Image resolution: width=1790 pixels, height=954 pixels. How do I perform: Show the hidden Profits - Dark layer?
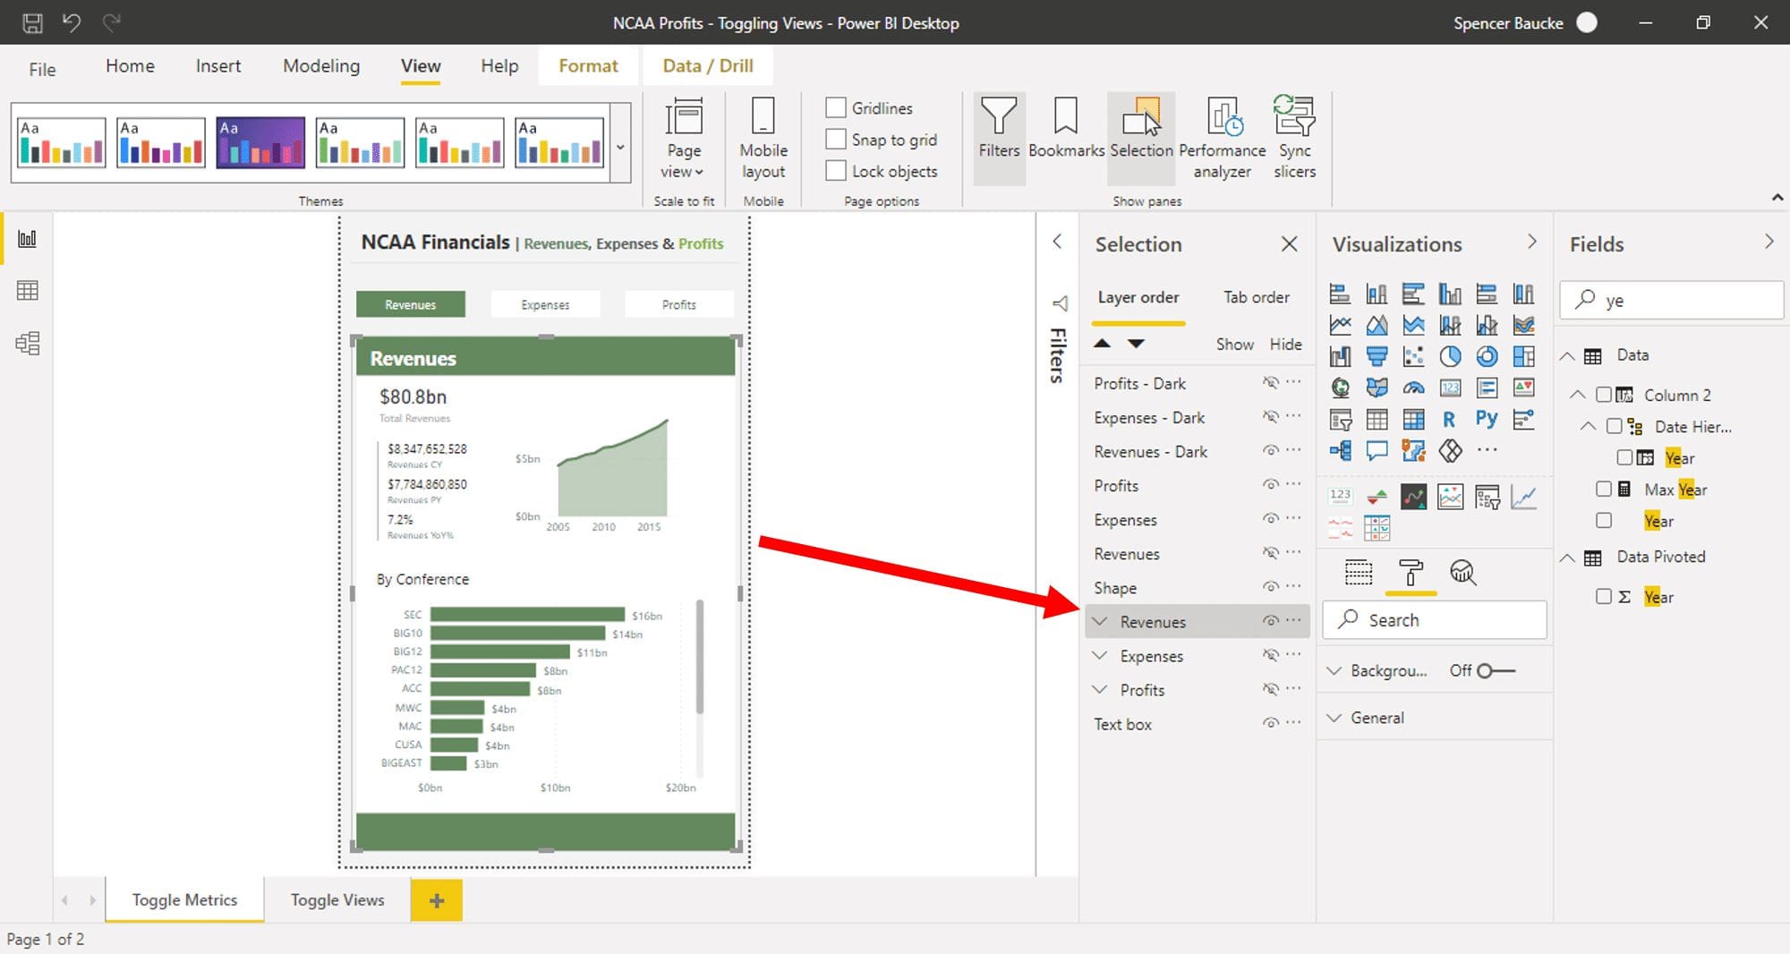[1269, 383]
